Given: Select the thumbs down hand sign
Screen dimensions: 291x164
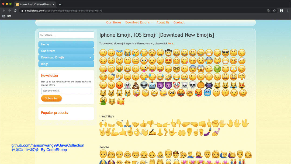Looking at the screenshot, I should coord(151,124).
